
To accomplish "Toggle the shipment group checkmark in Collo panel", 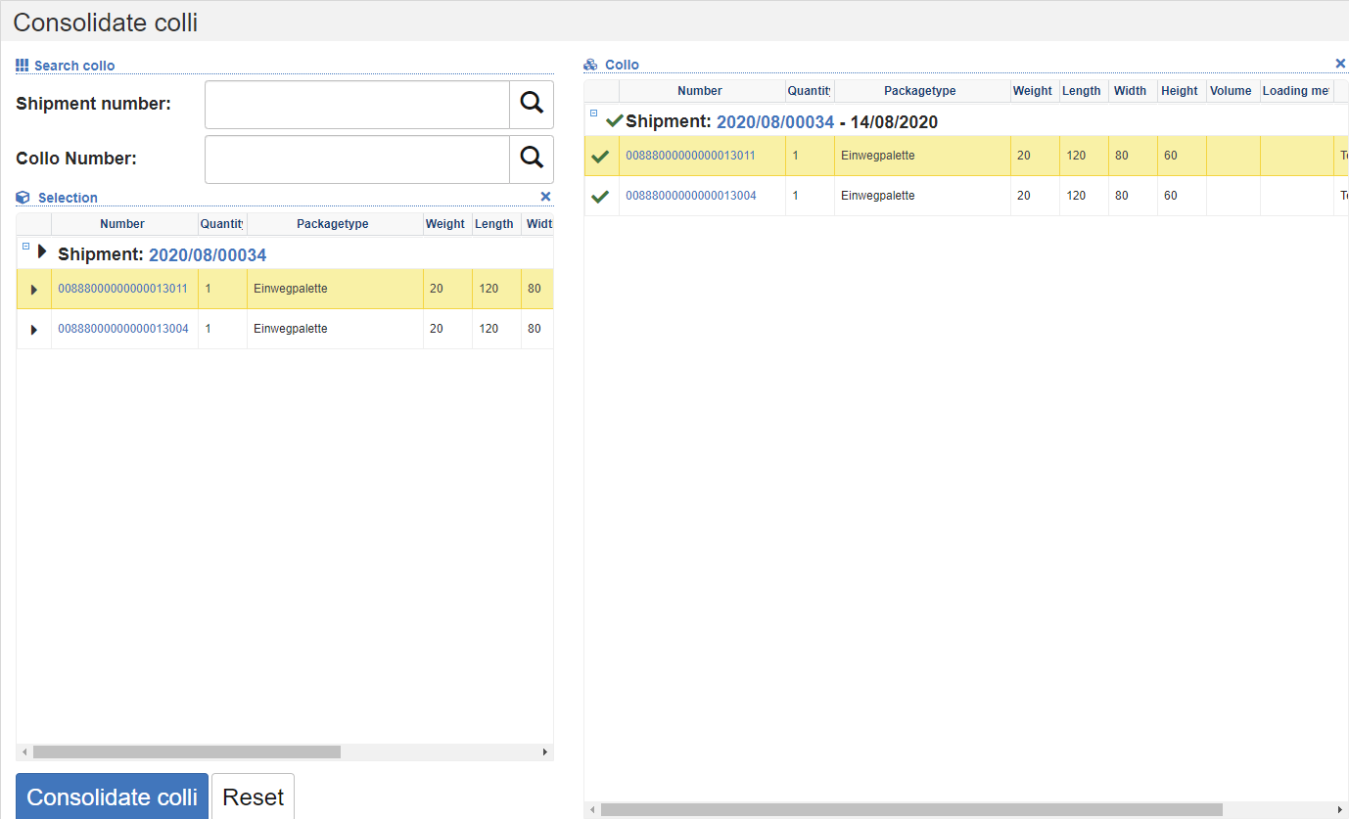I will click(x=614, y=121).
